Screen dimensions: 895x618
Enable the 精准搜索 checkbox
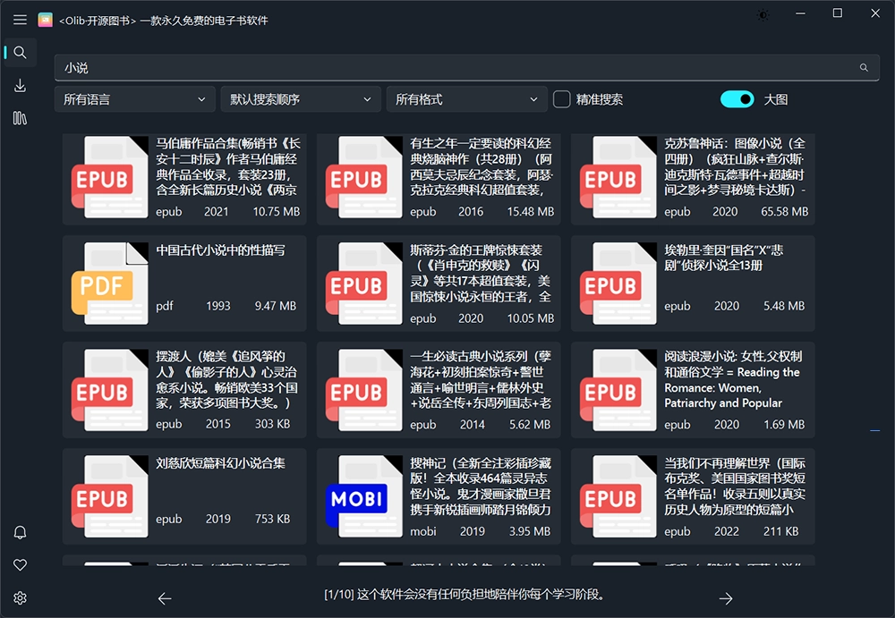(x=562, y=99)
